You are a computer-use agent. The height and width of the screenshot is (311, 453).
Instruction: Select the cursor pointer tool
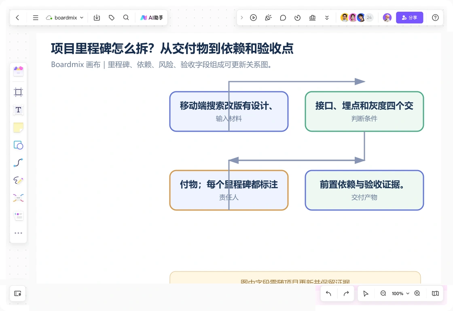pyautogui.click(x=366, y=293)
